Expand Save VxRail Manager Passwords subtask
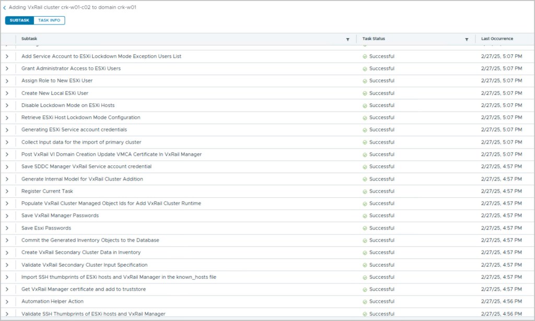The image size is (535, 321). [7, 216]
